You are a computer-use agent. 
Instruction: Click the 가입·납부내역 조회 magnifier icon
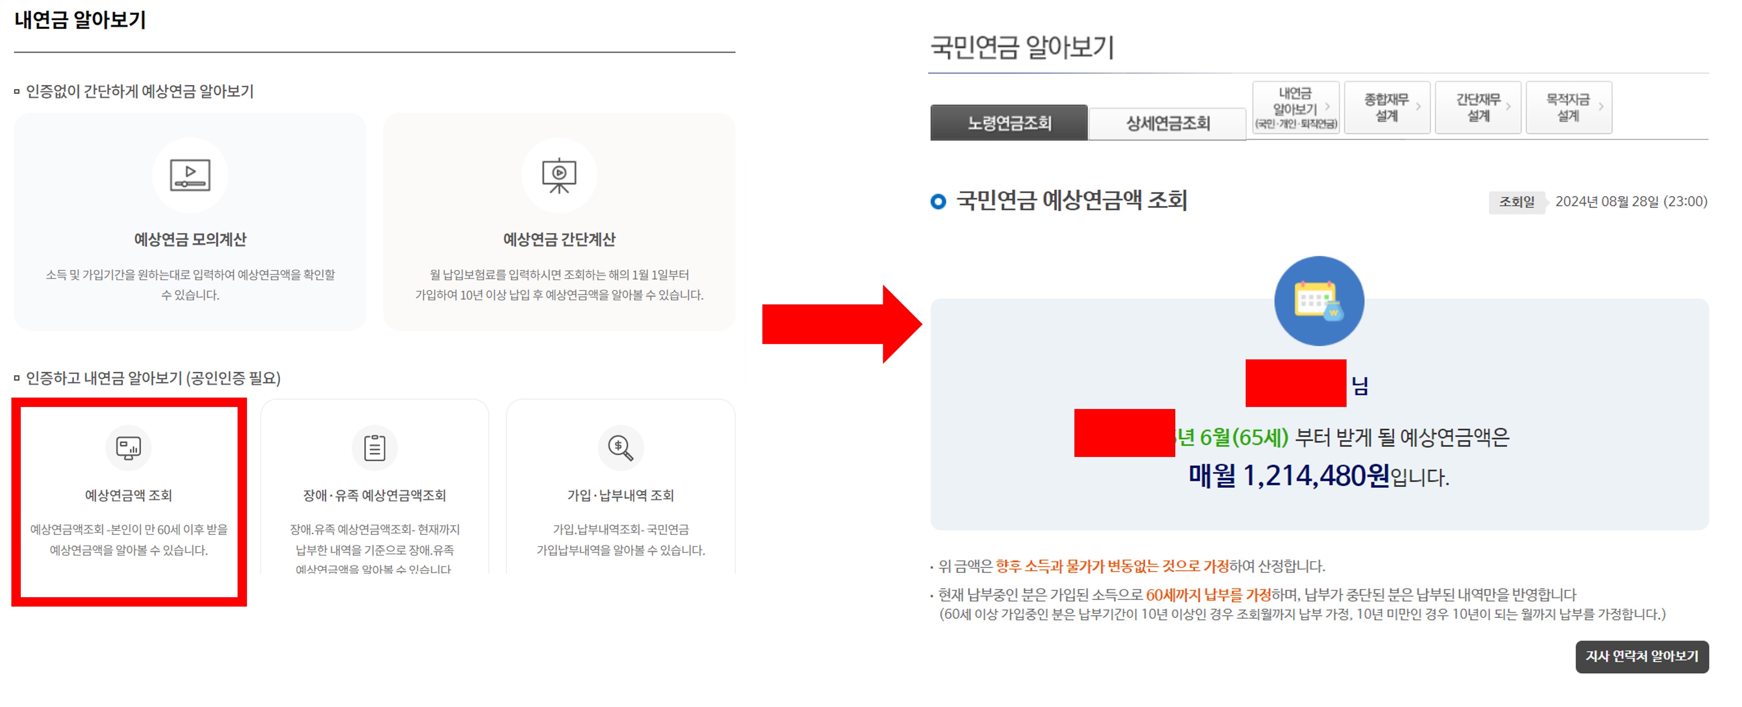coord(620,448)
